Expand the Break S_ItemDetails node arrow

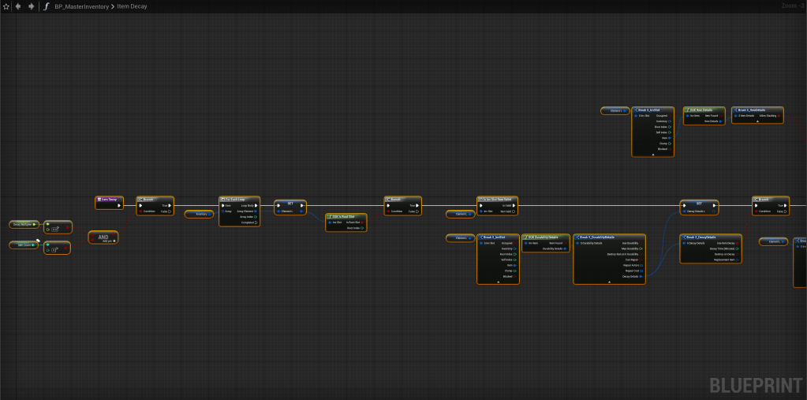coord(757,121)
